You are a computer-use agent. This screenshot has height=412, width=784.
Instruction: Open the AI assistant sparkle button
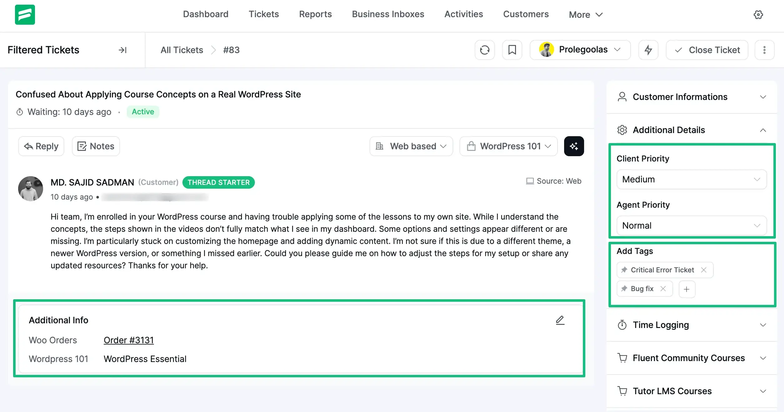(x=573, y=146)
